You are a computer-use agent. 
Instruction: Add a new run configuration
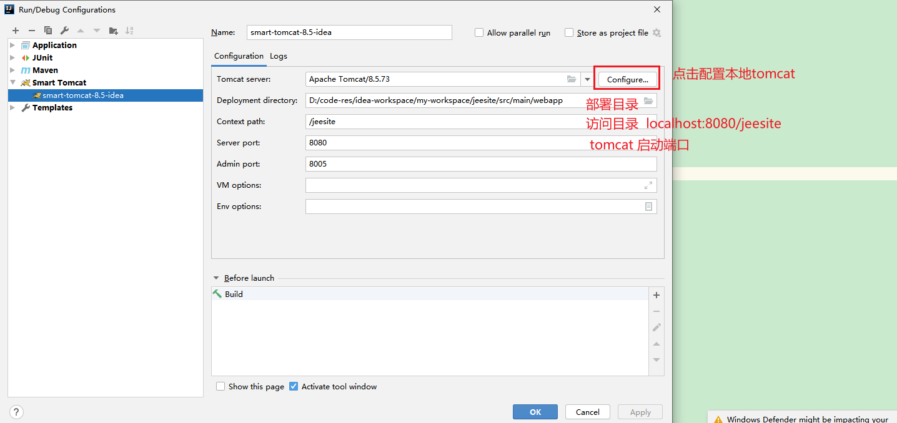[16, 31]
